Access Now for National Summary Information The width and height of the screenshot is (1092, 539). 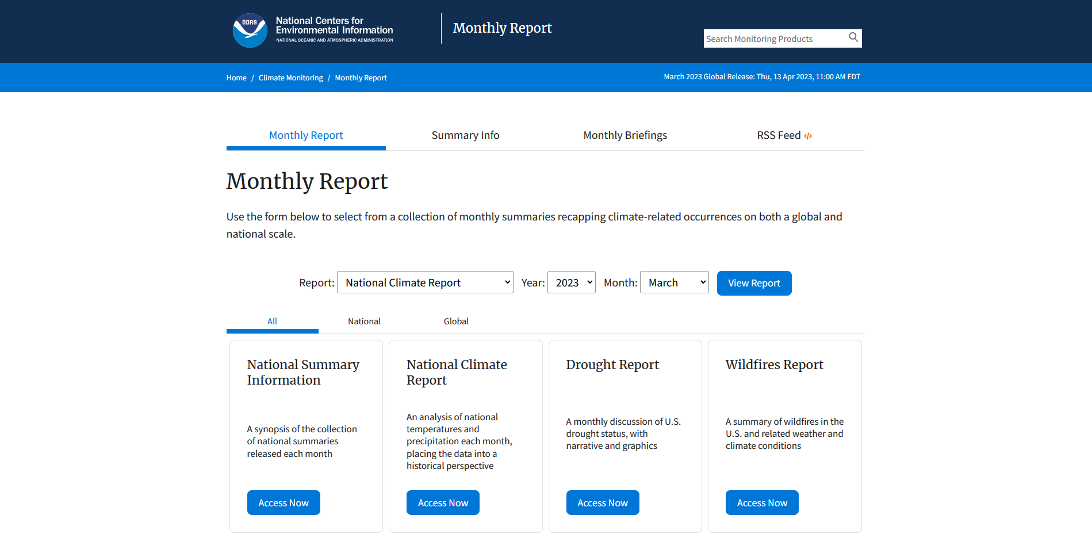click(x=283, y=503)
